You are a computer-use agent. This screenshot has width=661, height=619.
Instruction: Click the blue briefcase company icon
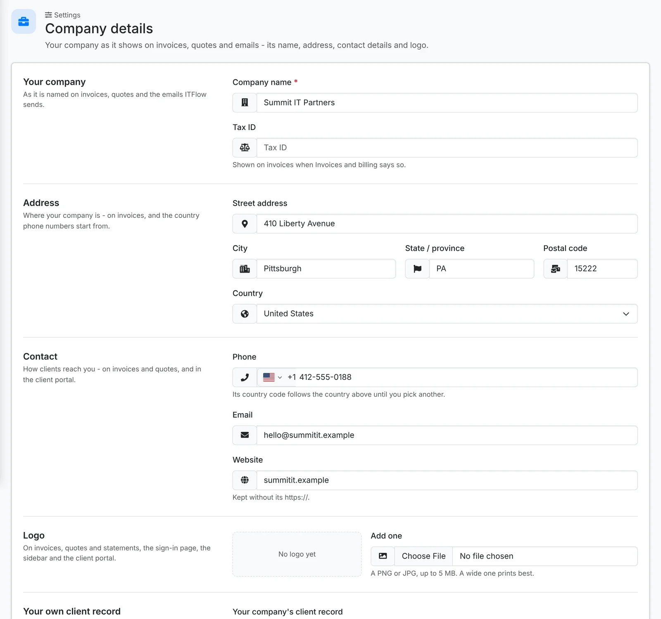pos(24,21)
